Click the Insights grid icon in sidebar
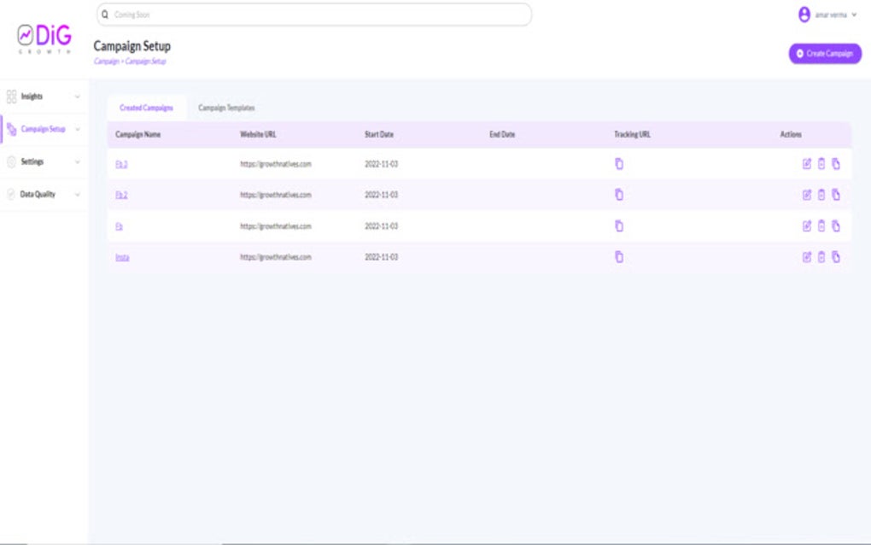The width and height of the screenshot is (871, 545). 10,97
